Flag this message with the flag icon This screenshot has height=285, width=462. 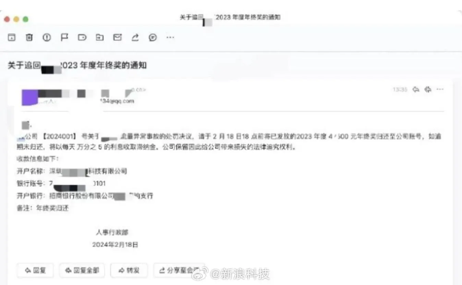pos(64,37)
